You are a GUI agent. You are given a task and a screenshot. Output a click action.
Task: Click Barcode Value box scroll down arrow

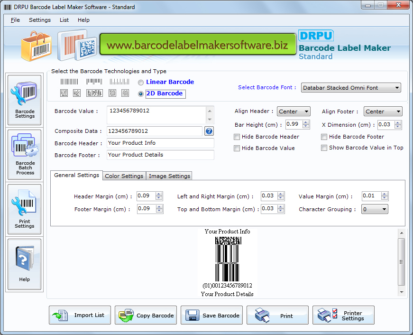point(210,120)
